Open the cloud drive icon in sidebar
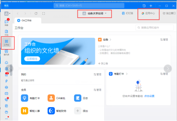This screenshot has width=177, height=121. pos(7,62)
